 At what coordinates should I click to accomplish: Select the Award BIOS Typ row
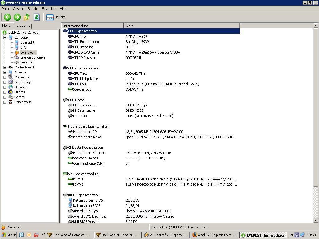point(151,211)
